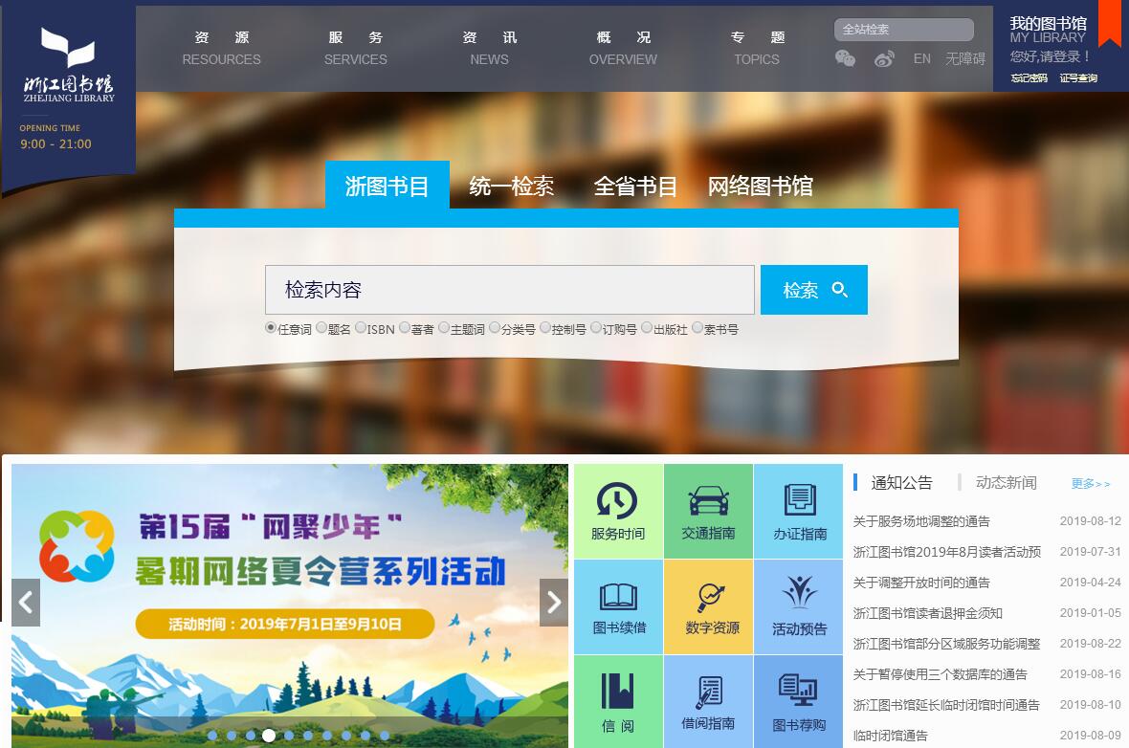
Task: Open the WeChat icon in header
Action: [x=845, y=59]
